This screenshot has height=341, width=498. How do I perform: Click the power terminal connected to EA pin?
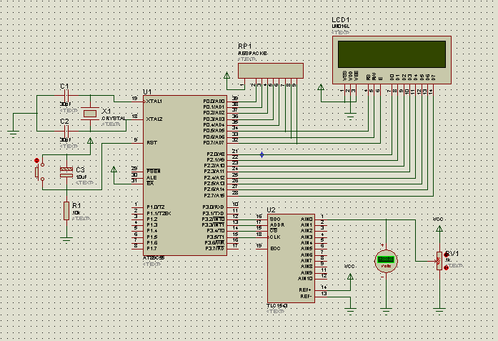click(x=114, y=170)
